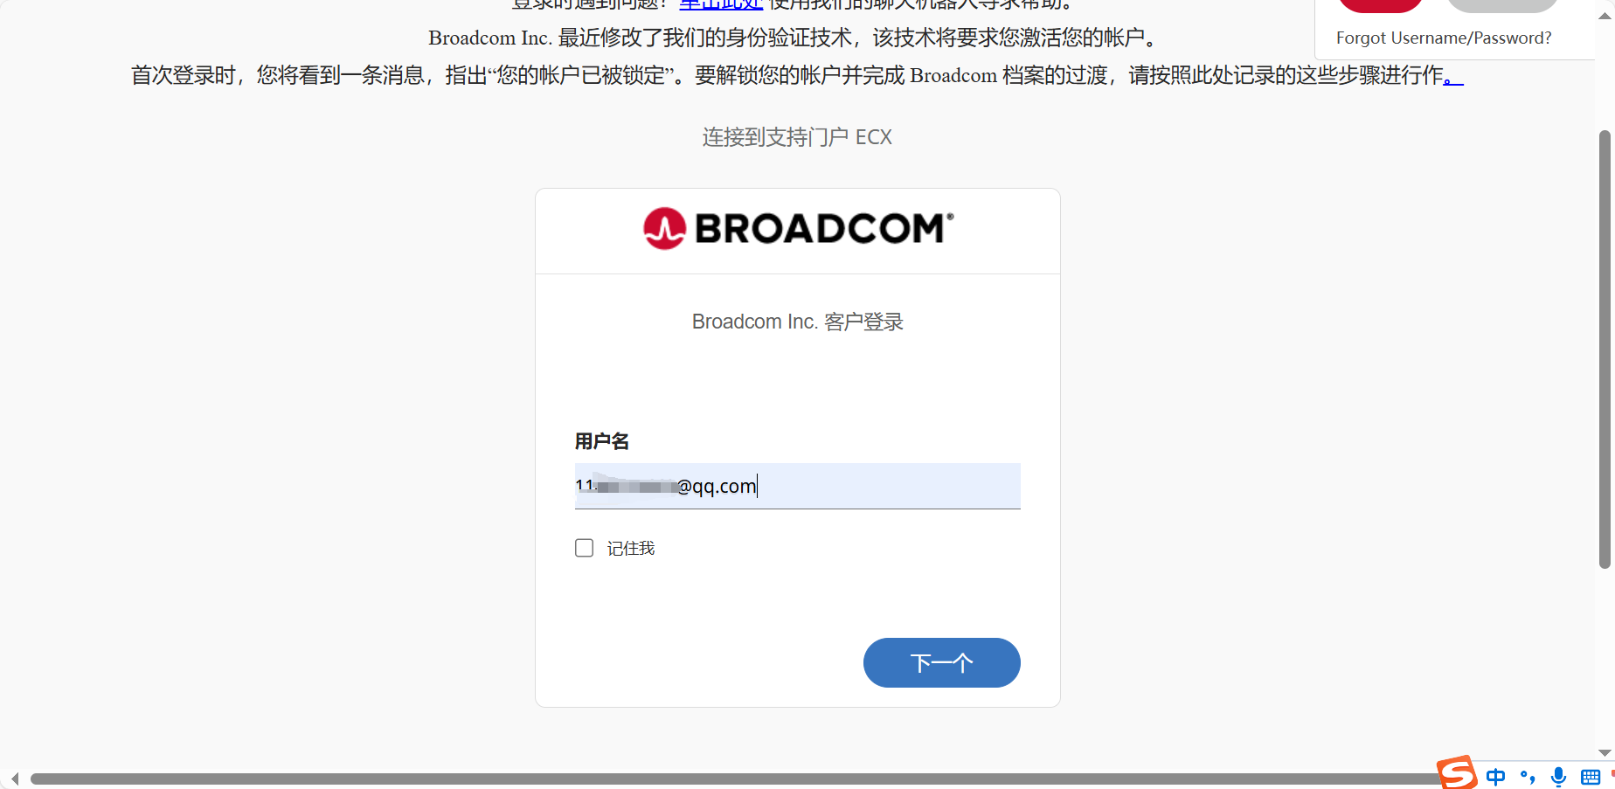
Task: Click the red Broadcom pulse logo
Action: pyautogui.click(x=665, y=228)
